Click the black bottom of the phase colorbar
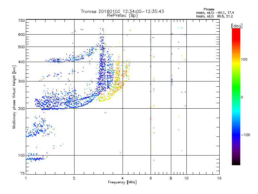Viewport: 258px width, 194px height. click(236, 163)
